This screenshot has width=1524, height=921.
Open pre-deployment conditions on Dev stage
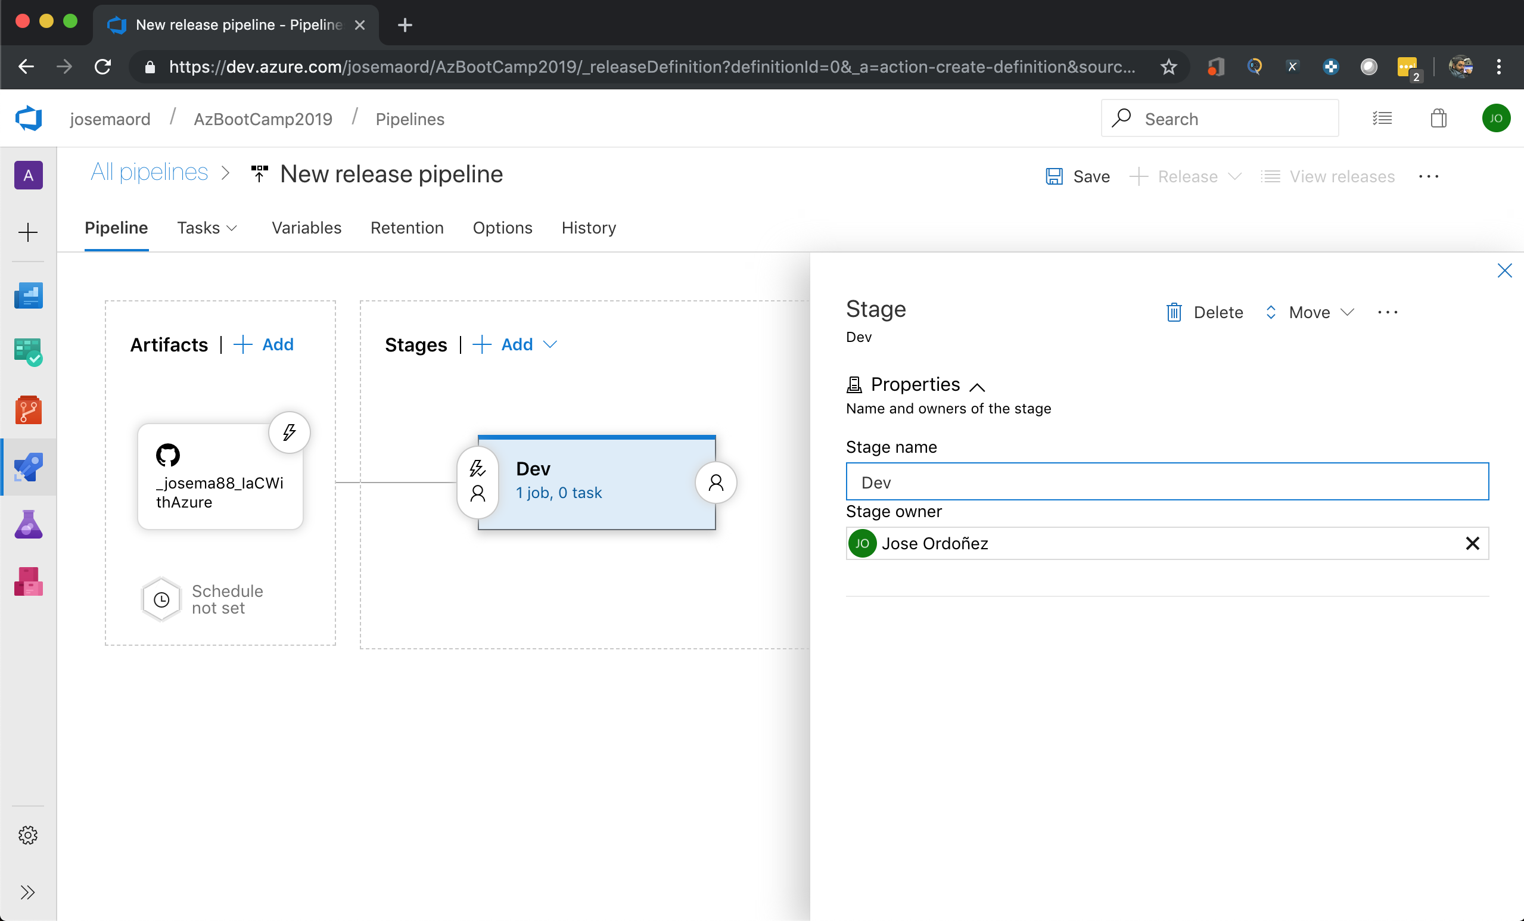point(477,481)
